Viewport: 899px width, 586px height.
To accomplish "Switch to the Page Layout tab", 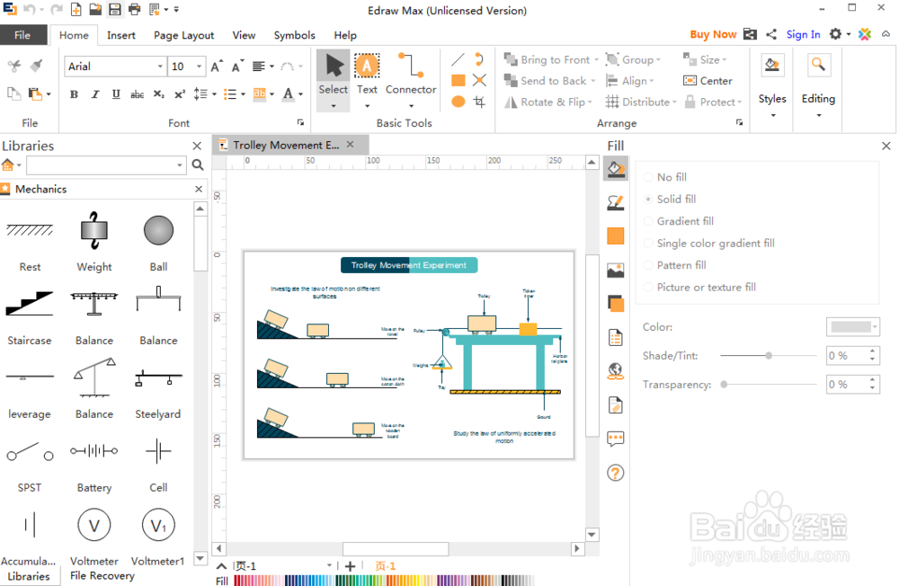I will click(x=183, y=35).
